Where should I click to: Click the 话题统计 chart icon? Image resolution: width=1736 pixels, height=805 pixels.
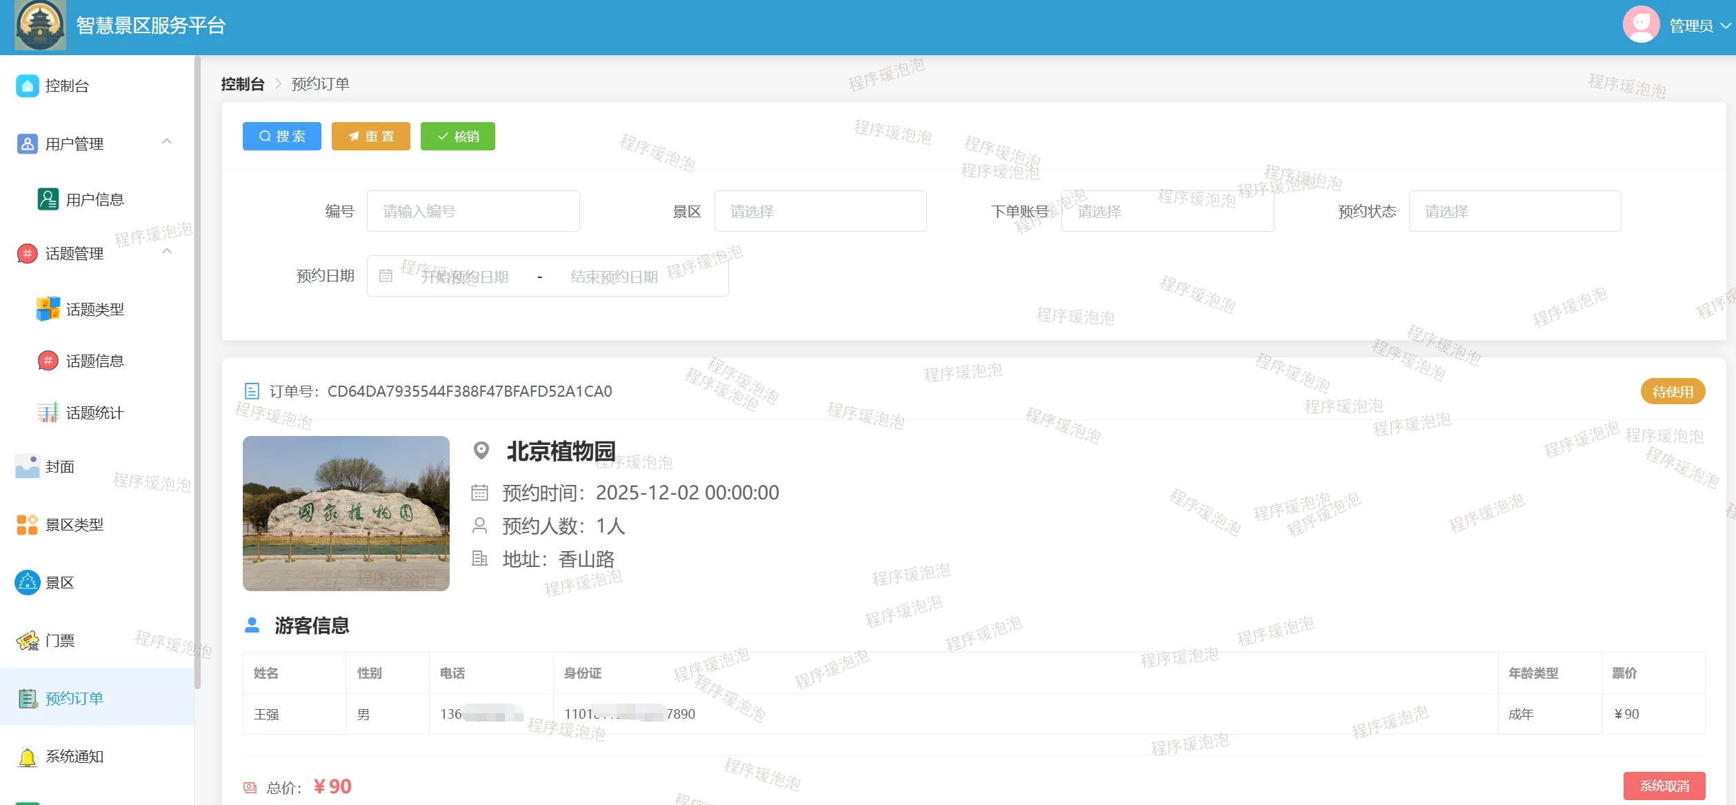coord(48,413)
